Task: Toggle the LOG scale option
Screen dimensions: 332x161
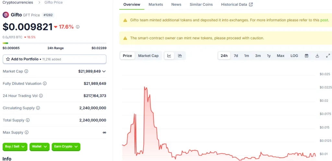Action: click(294, 56)
